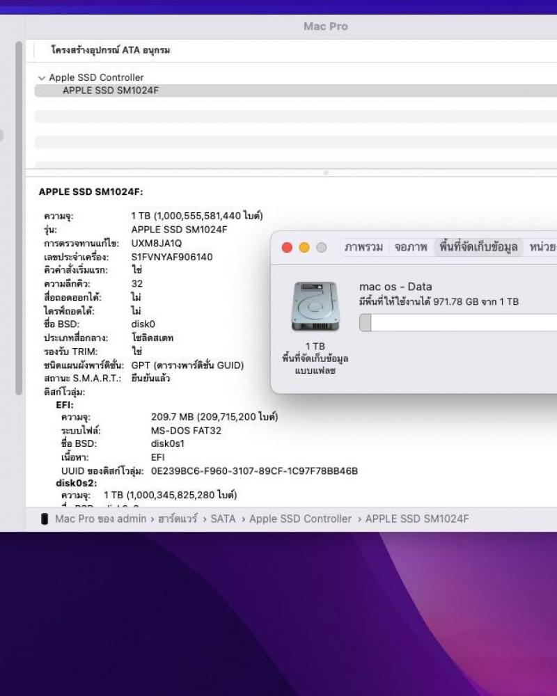The width and height of the screenshot is (557, 696).
Task: Click the "สถานะ S.M.A.R.T.:" field label
Action: point(82,379)
